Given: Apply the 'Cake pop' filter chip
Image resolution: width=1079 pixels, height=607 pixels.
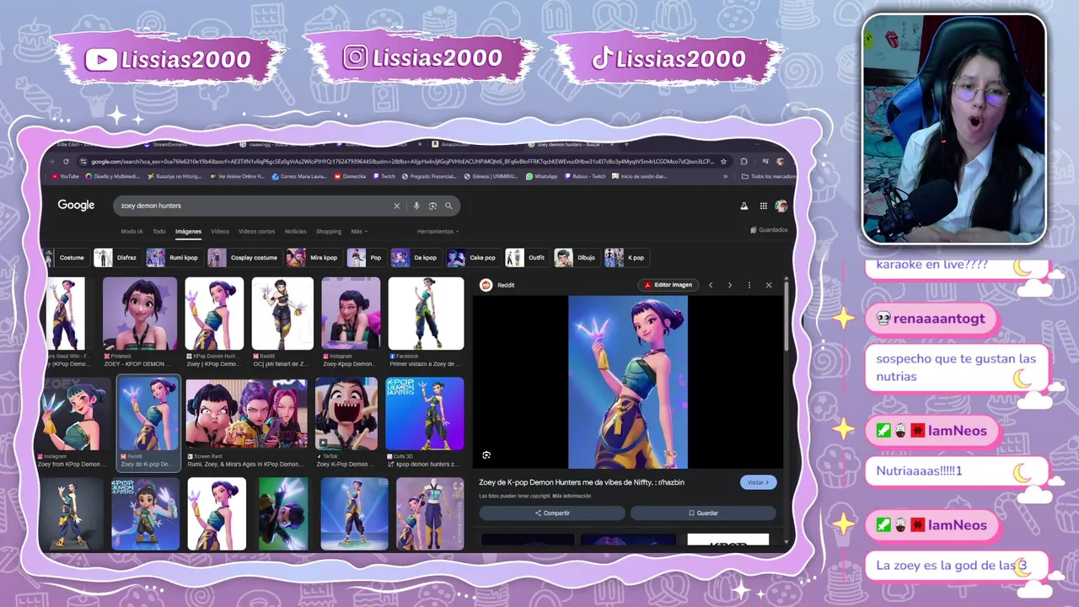Looking at the screenshot, I should coord(473,258).
